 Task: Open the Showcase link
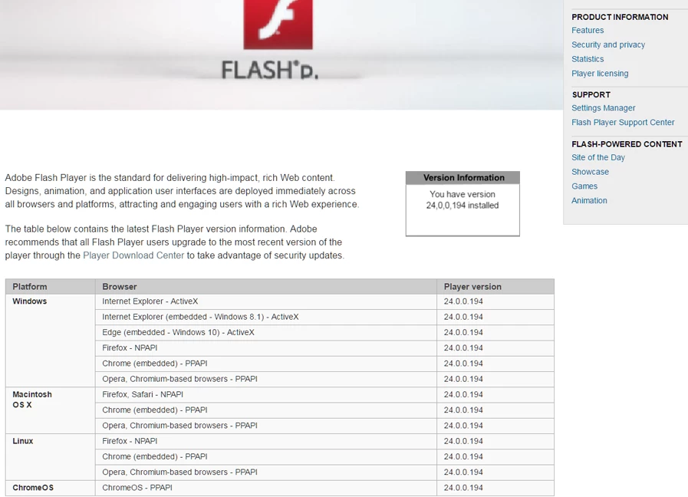click(590, 172)
